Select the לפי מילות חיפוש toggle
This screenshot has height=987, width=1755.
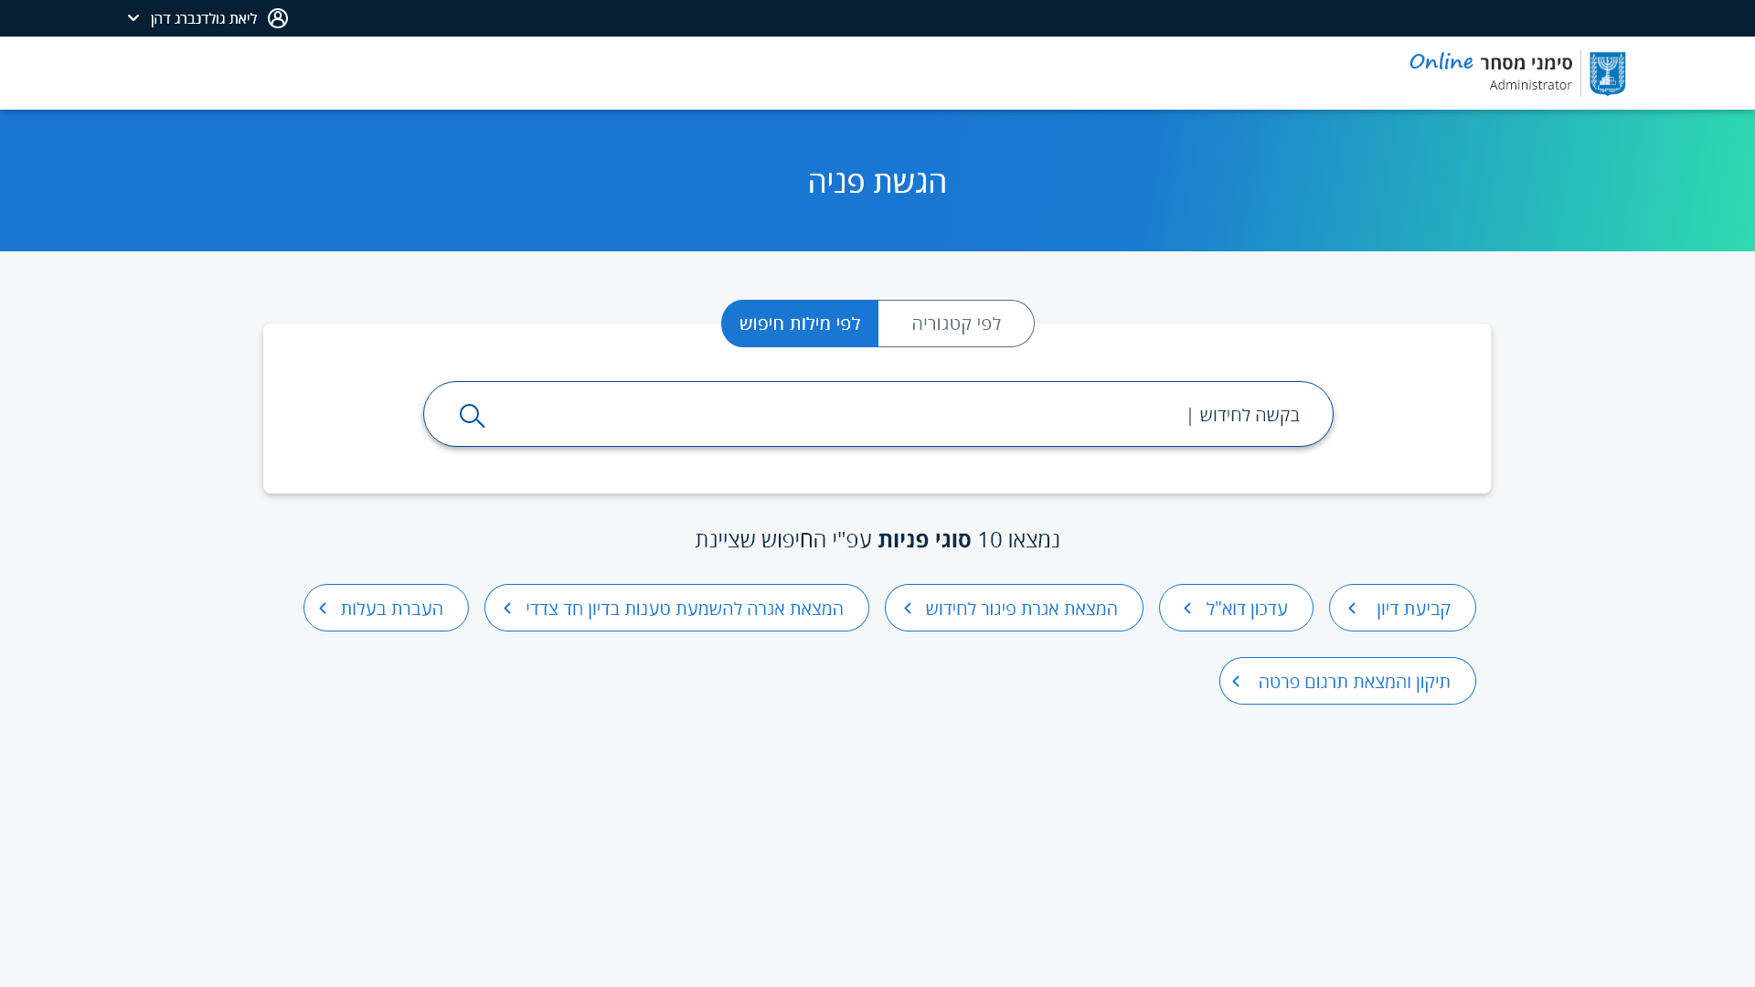pyautogui.click(x=800, y=324)
